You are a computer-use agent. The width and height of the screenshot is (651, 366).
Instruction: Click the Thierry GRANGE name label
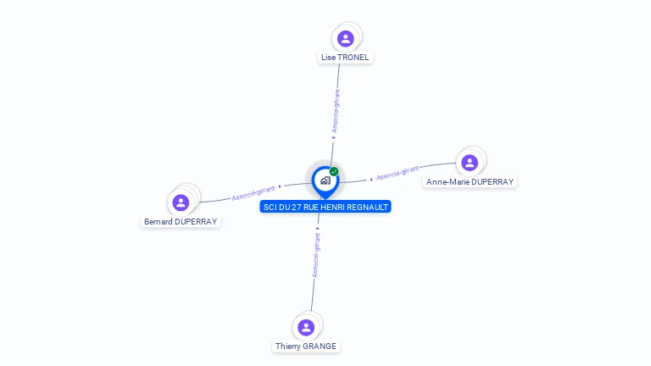[306, 346]
